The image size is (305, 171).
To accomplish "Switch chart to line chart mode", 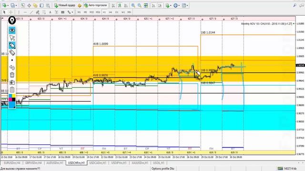I will [126, 6].
